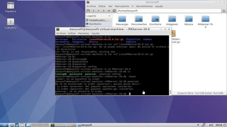Launch the file manager from panel quick launch
The height and width of the screenshot is (127, 227).
coord(12,125)
